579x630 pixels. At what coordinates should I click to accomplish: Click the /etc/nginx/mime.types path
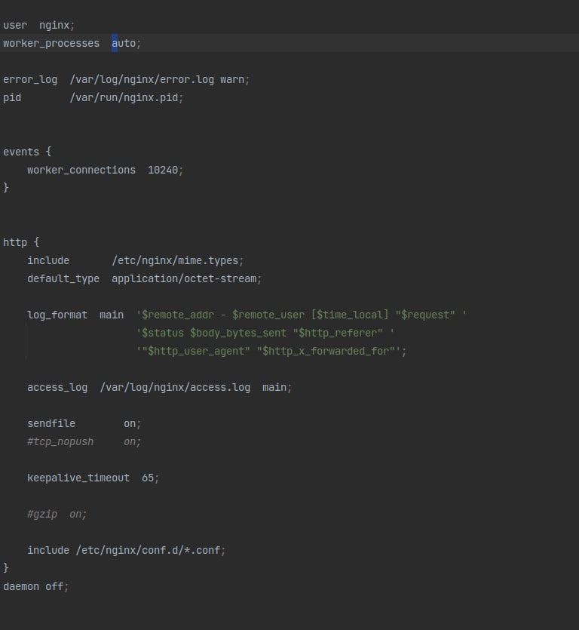175,261
